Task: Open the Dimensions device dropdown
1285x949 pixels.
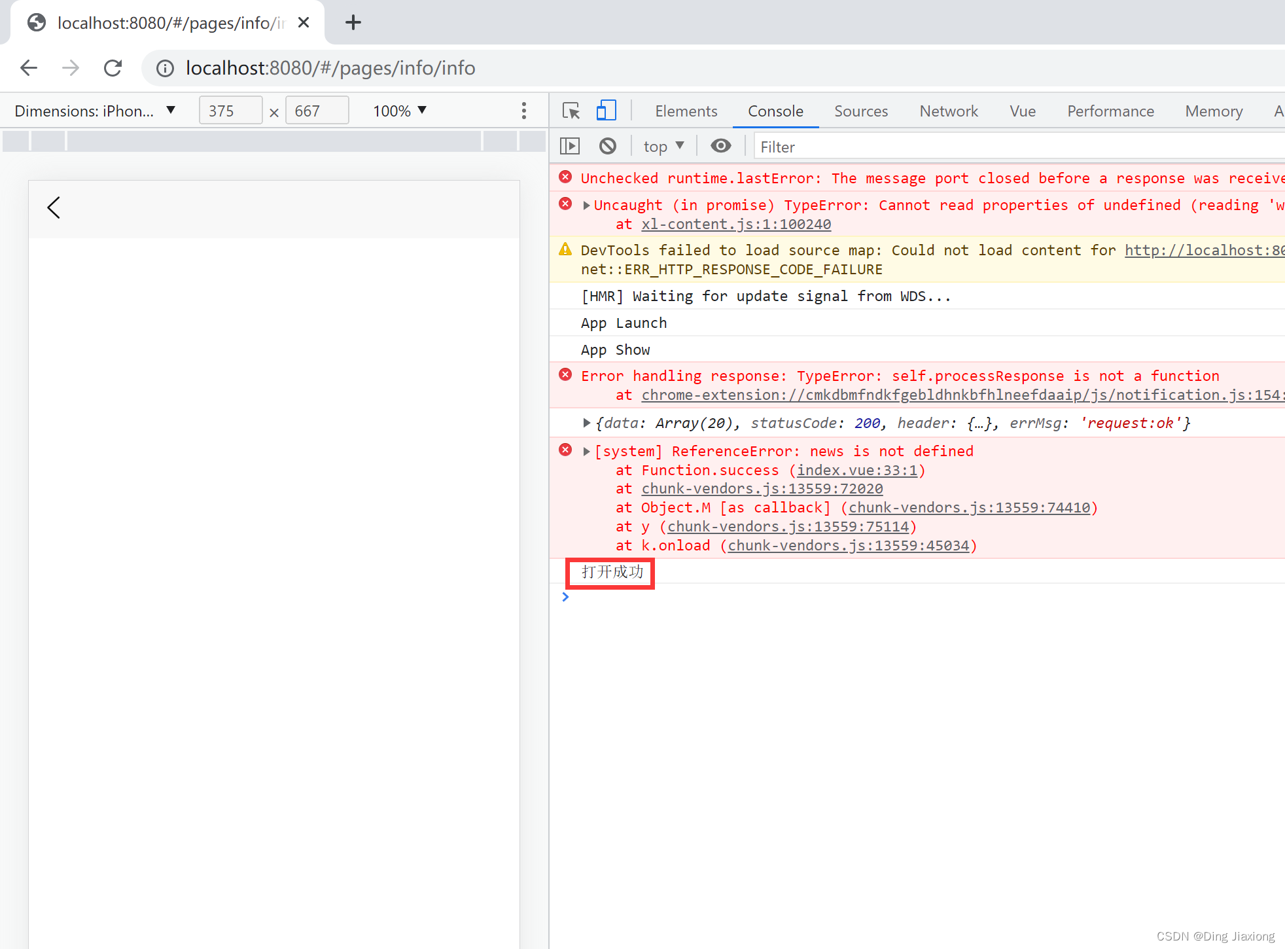Action: tap(96, 111)
